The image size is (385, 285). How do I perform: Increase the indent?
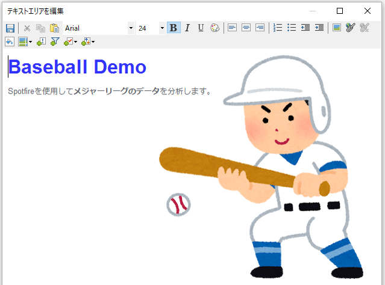[319, 28]
